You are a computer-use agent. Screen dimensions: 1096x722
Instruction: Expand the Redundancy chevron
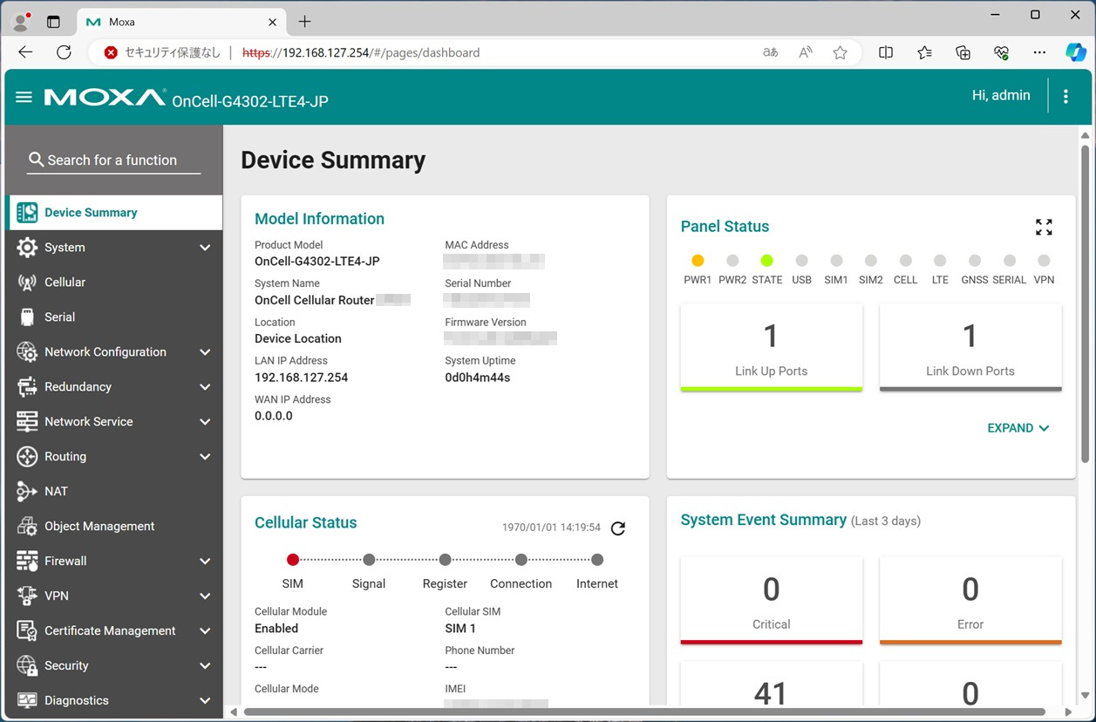(205, 387)
